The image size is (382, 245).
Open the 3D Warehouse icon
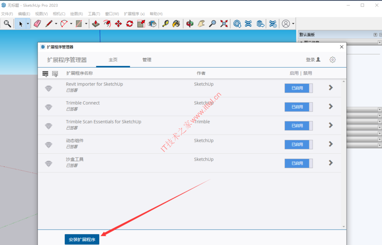[x=237, y=23]
